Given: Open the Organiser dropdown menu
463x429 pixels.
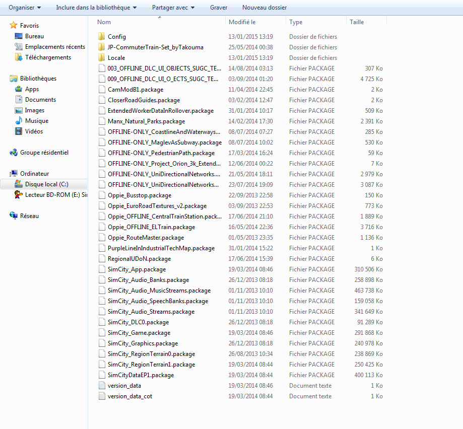Looking at the screenshot, I should pyautogui.click(x=25, y=8).
